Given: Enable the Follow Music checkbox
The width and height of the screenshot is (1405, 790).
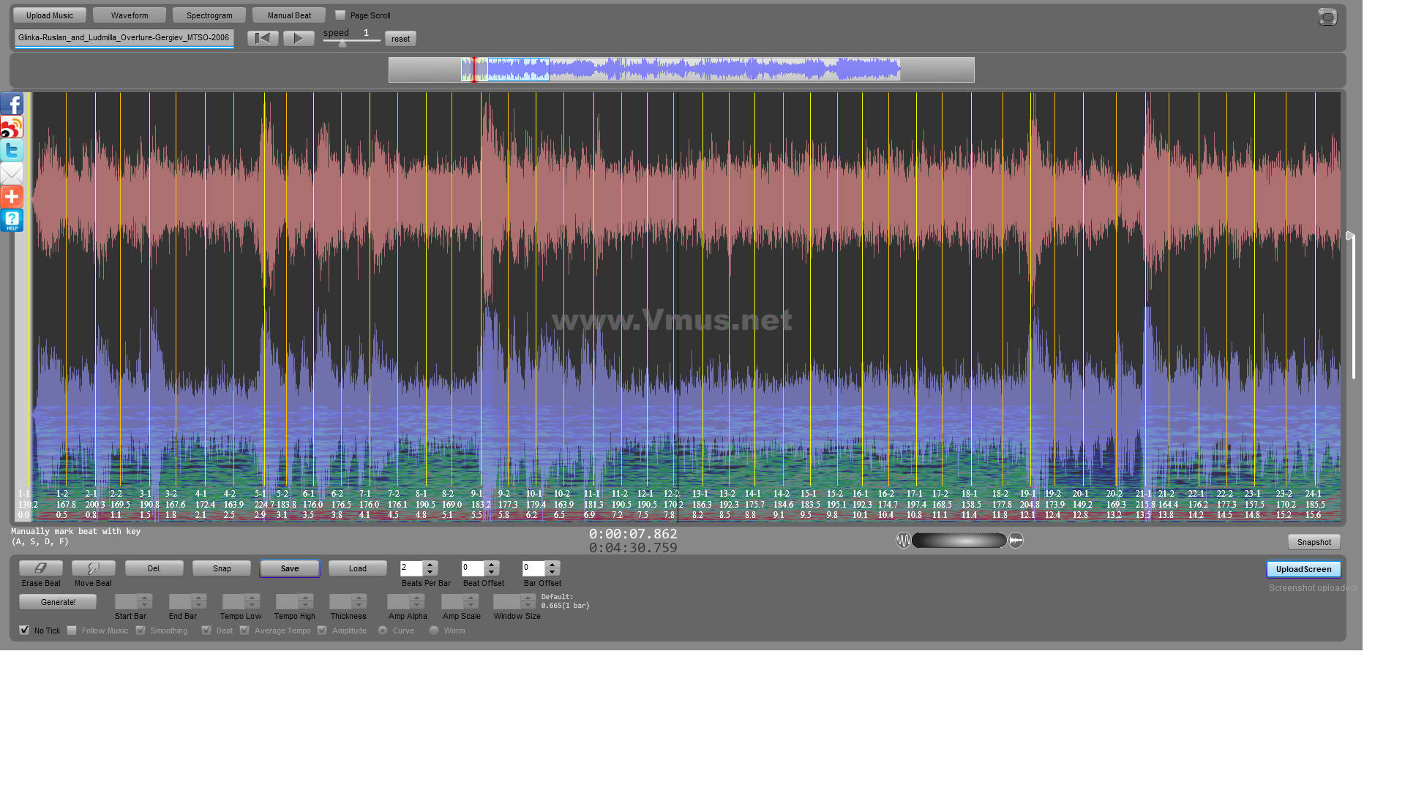Looking at the screenshot, I should click(x=72, y=630).
